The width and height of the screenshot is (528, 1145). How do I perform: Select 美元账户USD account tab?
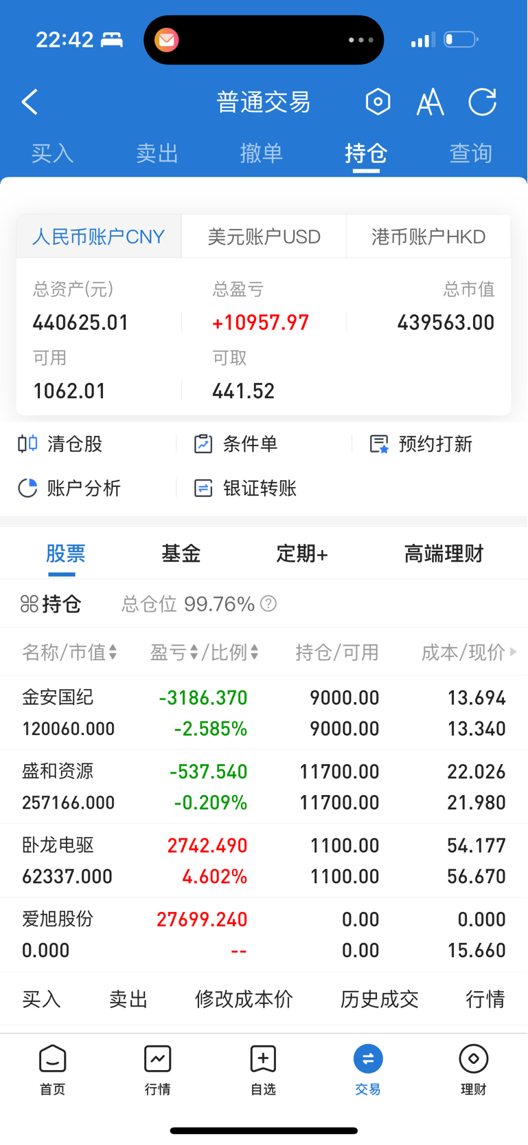(x=264, y=237)
